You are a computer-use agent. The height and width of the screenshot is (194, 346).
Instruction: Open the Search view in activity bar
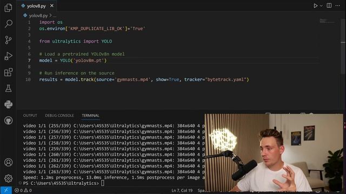[x=8, y=24]
